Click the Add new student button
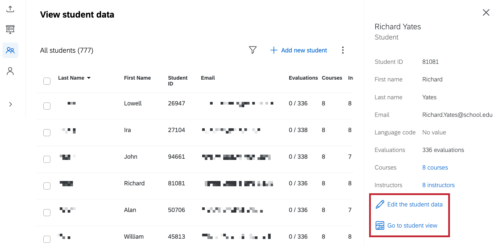 (x=299, y=50)
